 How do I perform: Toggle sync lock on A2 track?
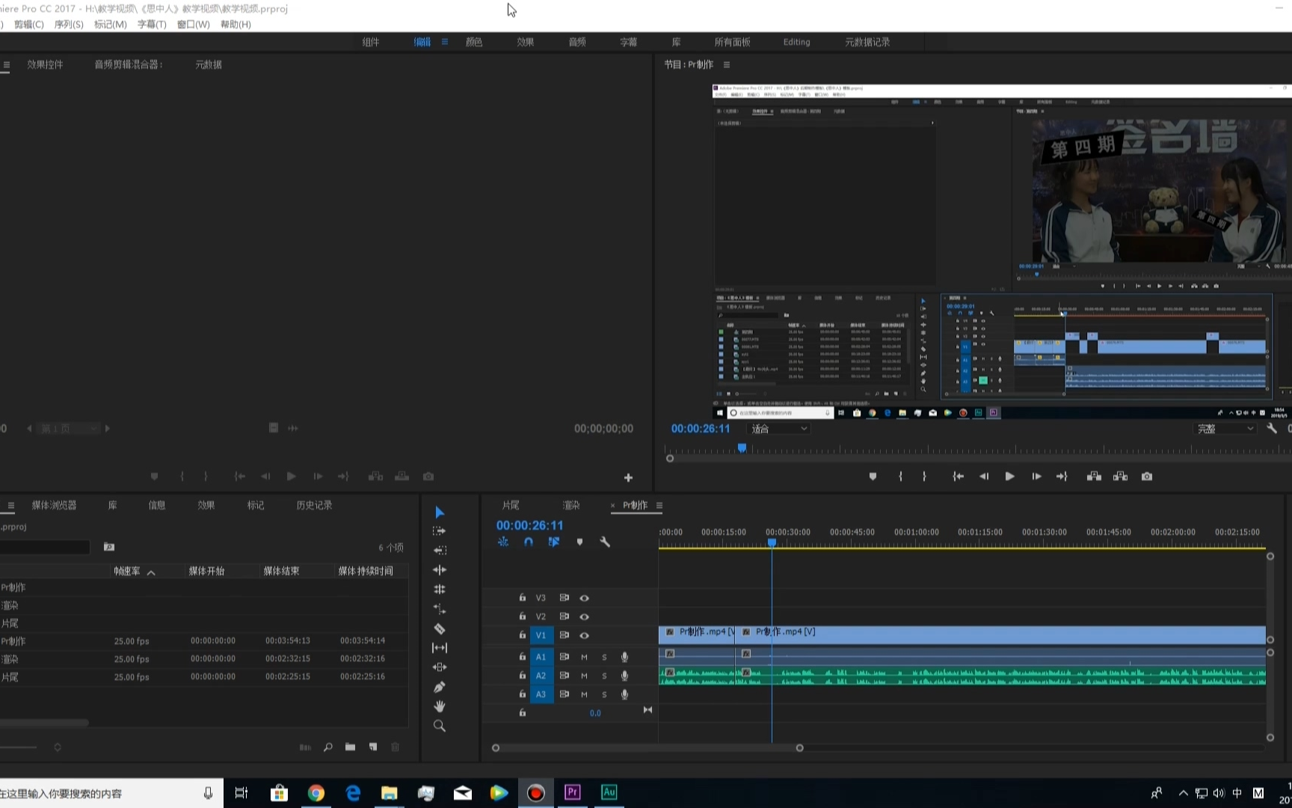tap(565, 676)
